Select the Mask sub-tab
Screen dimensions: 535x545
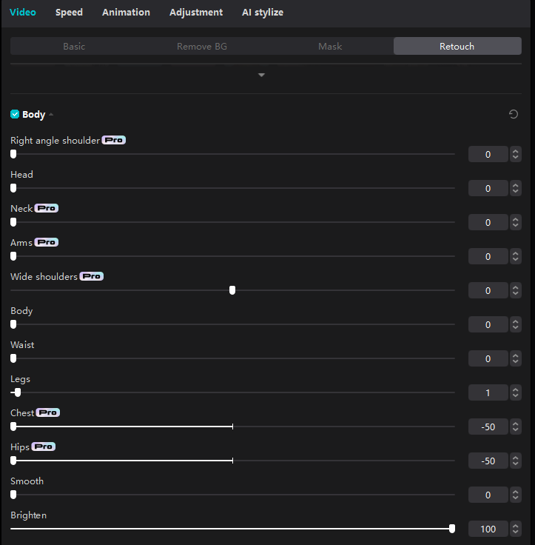(330, 46)
